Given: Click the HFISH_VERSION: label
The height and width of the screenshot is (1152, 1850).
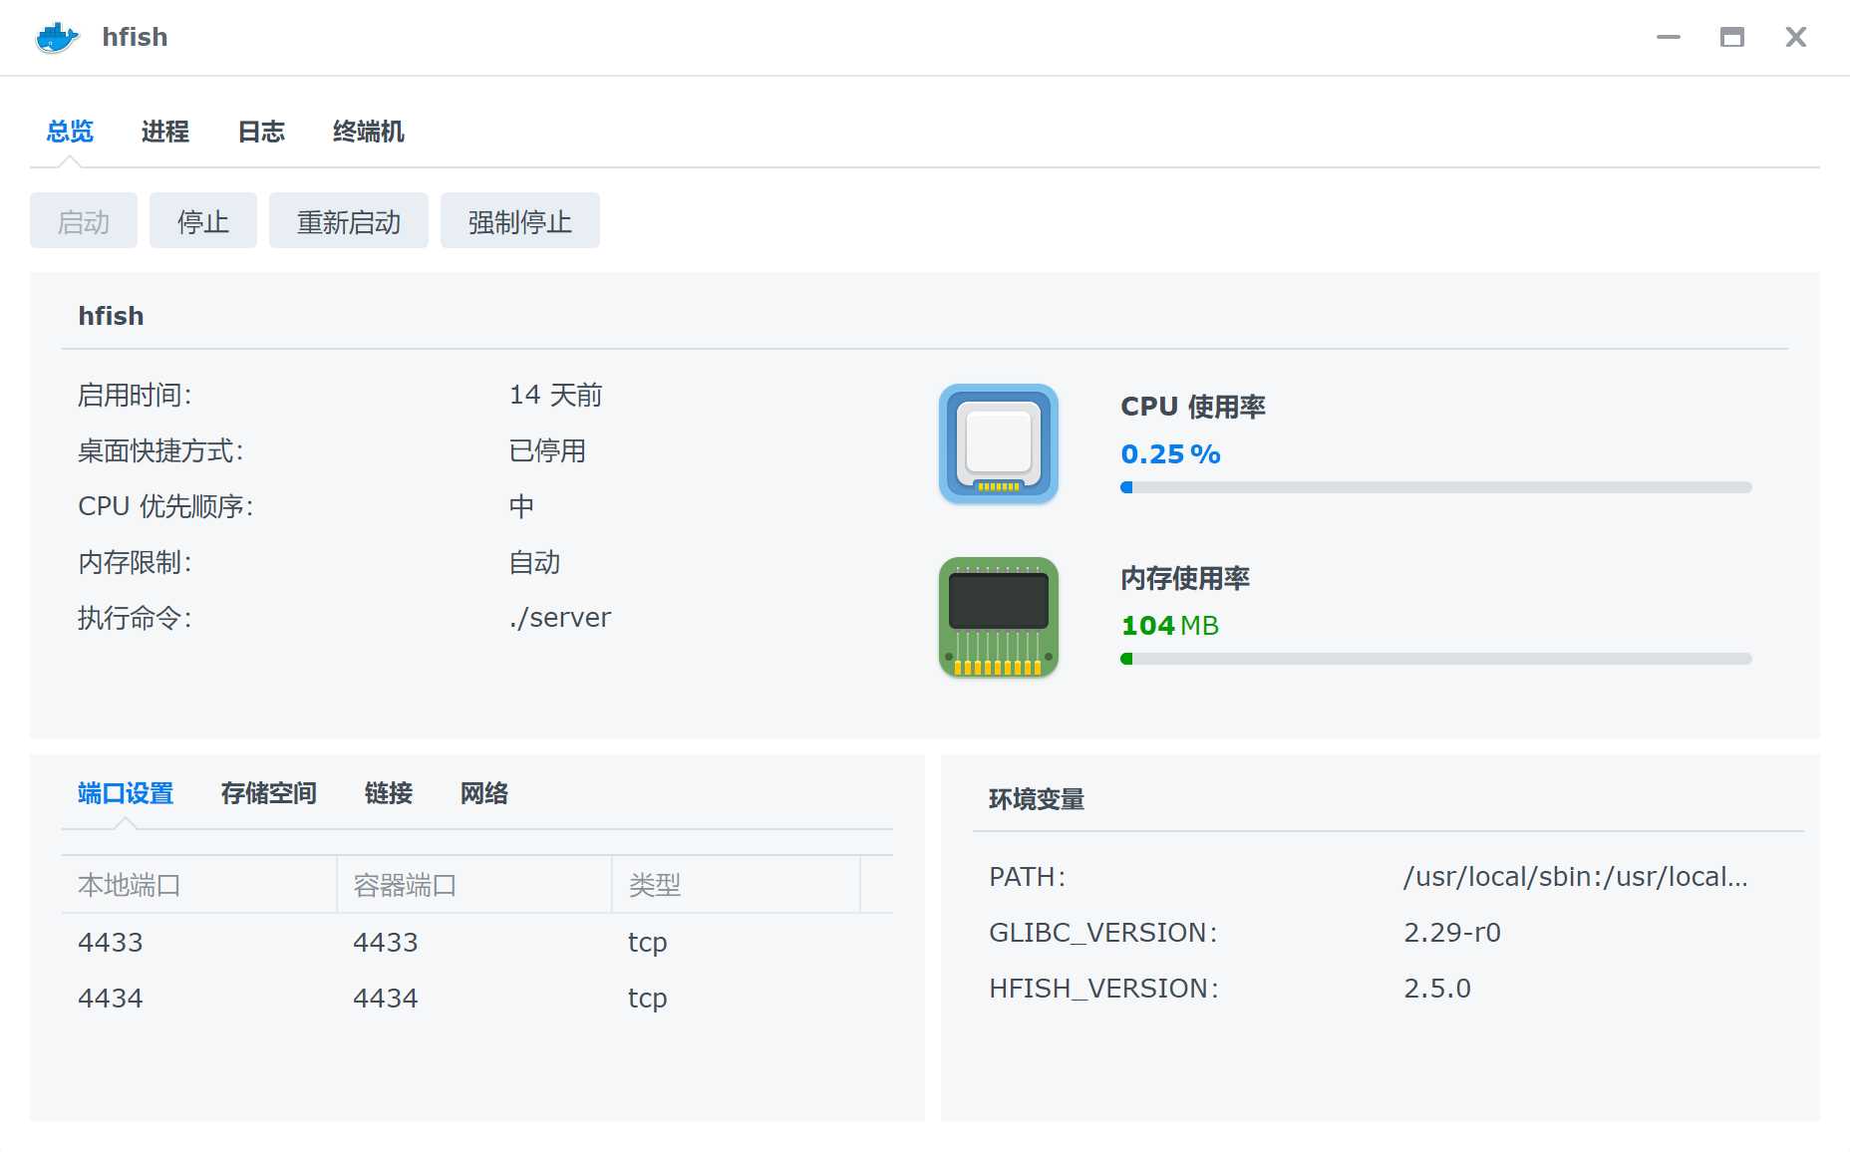Looking at the screenshot, I should [x=1104, y=989].
